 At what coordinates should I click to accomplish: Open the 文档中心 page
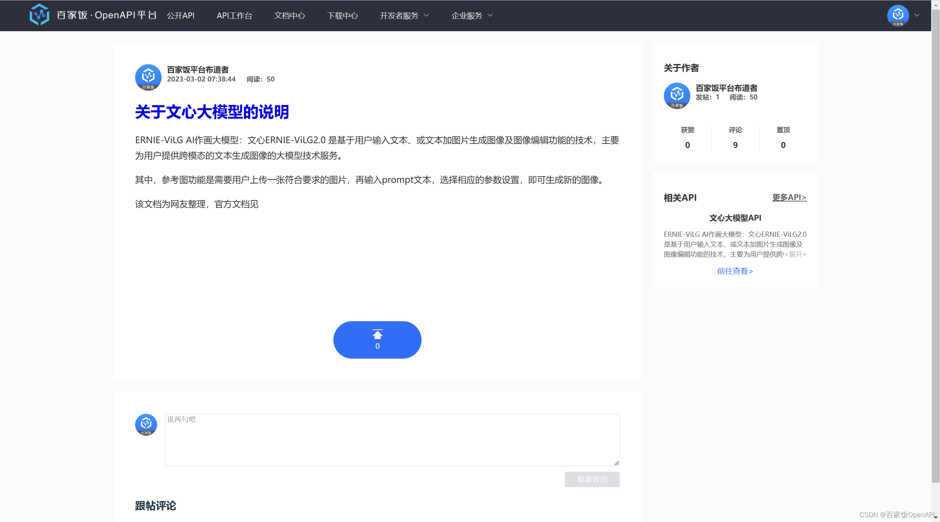(290, 15)
